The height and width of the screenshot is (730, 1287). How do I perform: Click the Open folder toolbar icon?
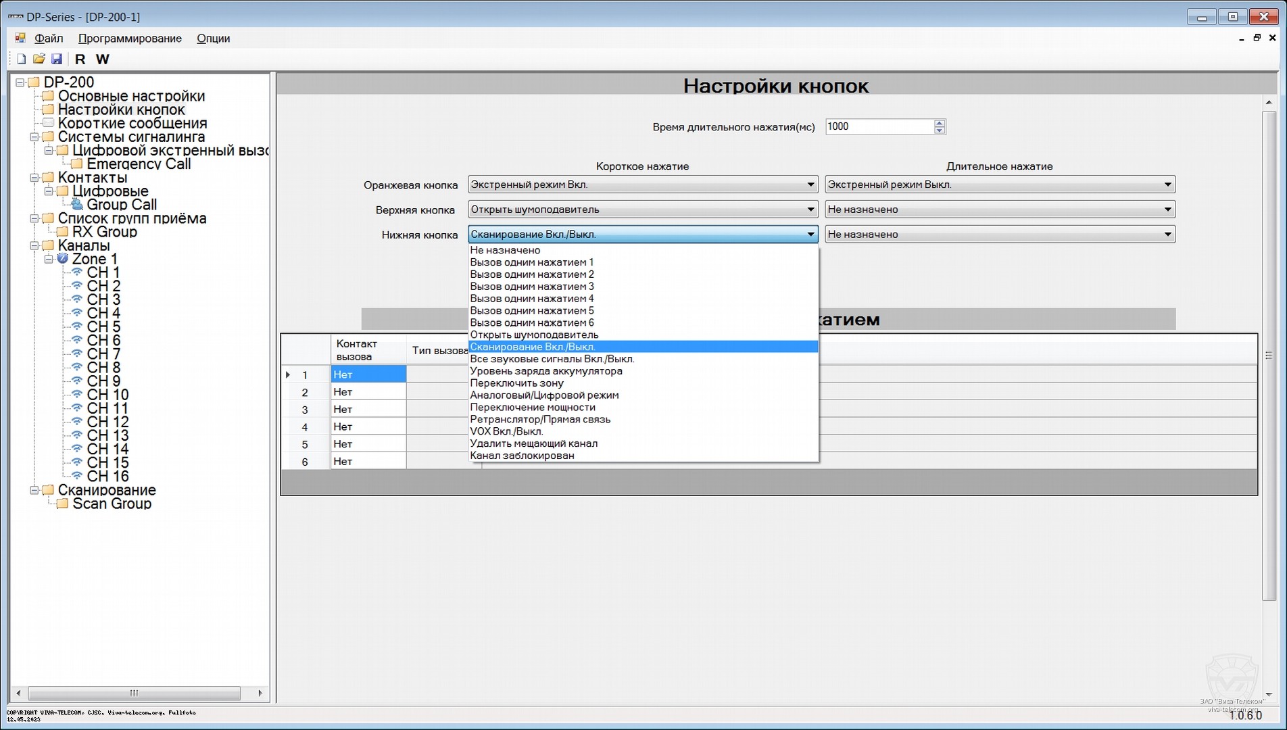(39, 59)
